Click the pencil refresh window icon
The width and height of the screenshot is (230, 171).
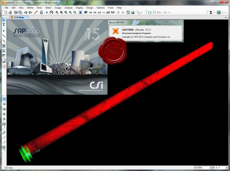36,13
